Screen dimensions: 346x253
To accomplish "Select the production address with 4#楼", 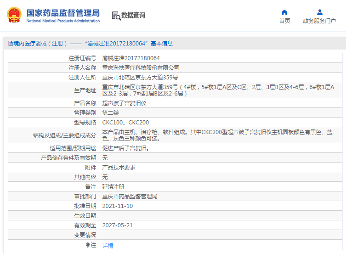I will coord(218,90).
